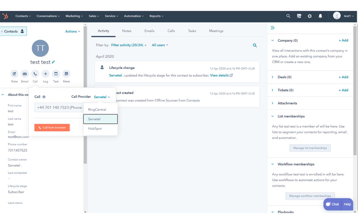Image resolution: width=358 pixels, height=224 pixels.
Task: Collapse the Company (0) section
Action: [x=272, y=41]
